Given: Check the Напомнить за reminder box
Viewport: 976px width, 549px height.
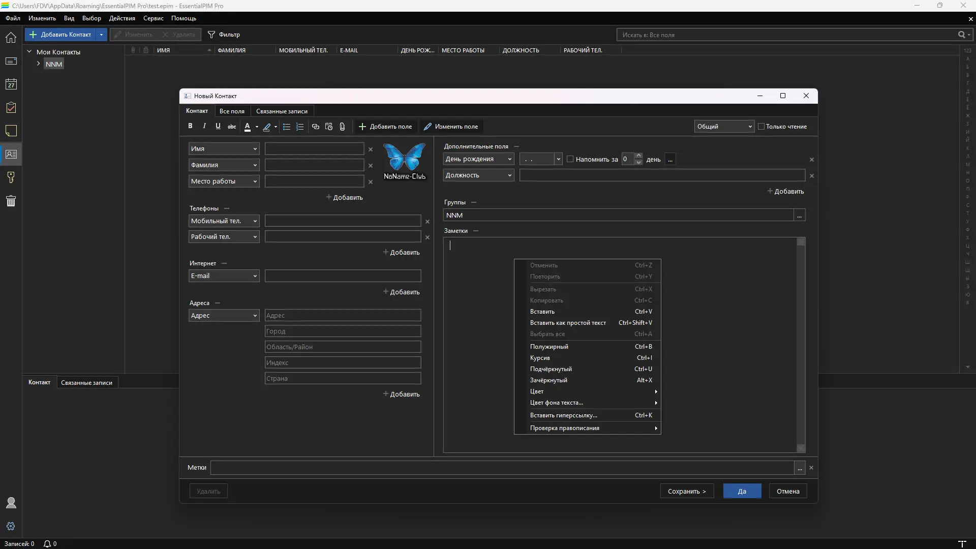Looking at the screenshot, I should (570, 159).
